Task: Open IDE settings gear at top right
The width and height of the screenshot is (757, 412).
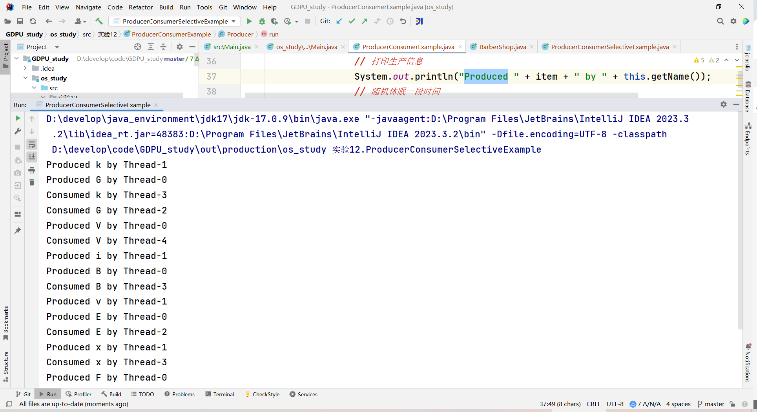Action: point(733,21)
